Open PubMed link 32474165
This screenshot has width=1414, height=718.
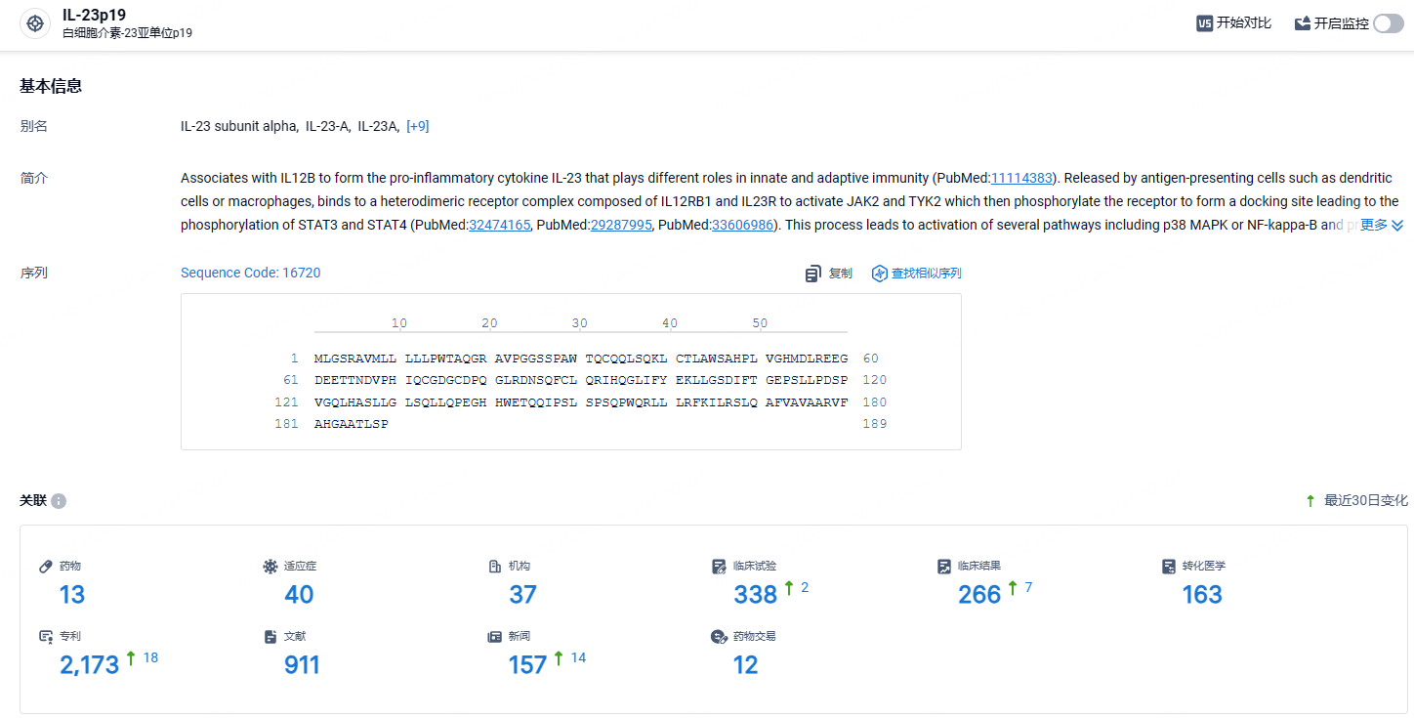click(x=500, y=225)
